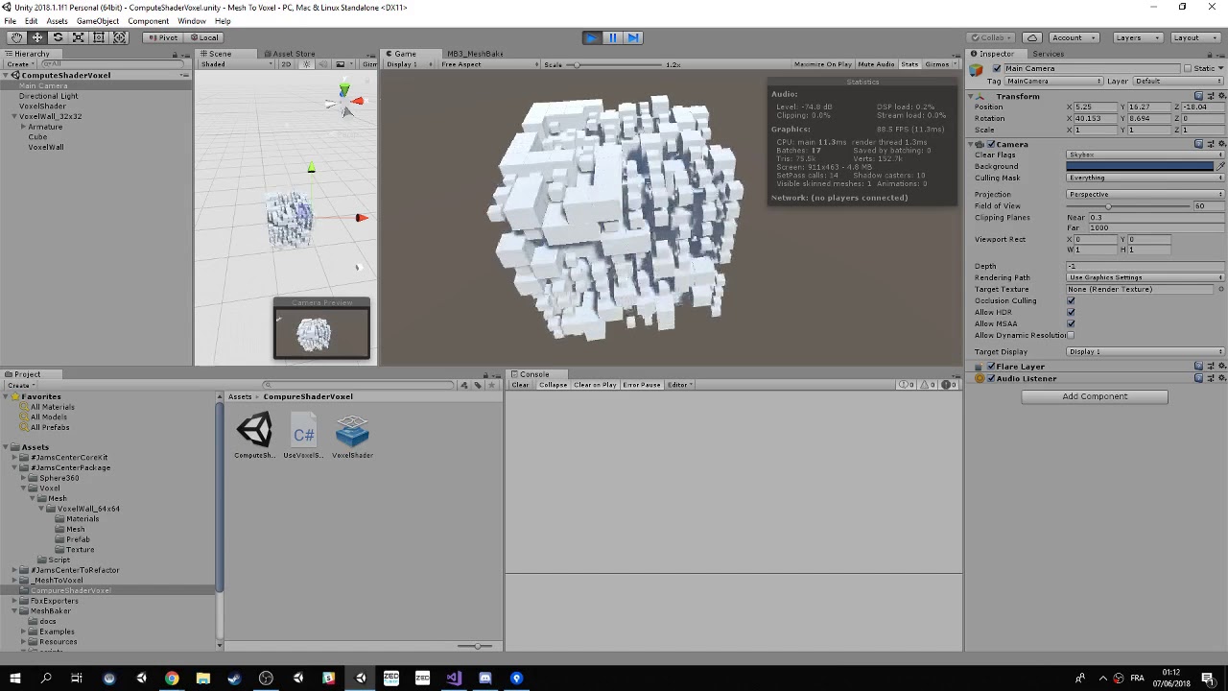Click Maximize On Play in Game view
Viewport: 1228px width, 691px height.
point(823,64)
